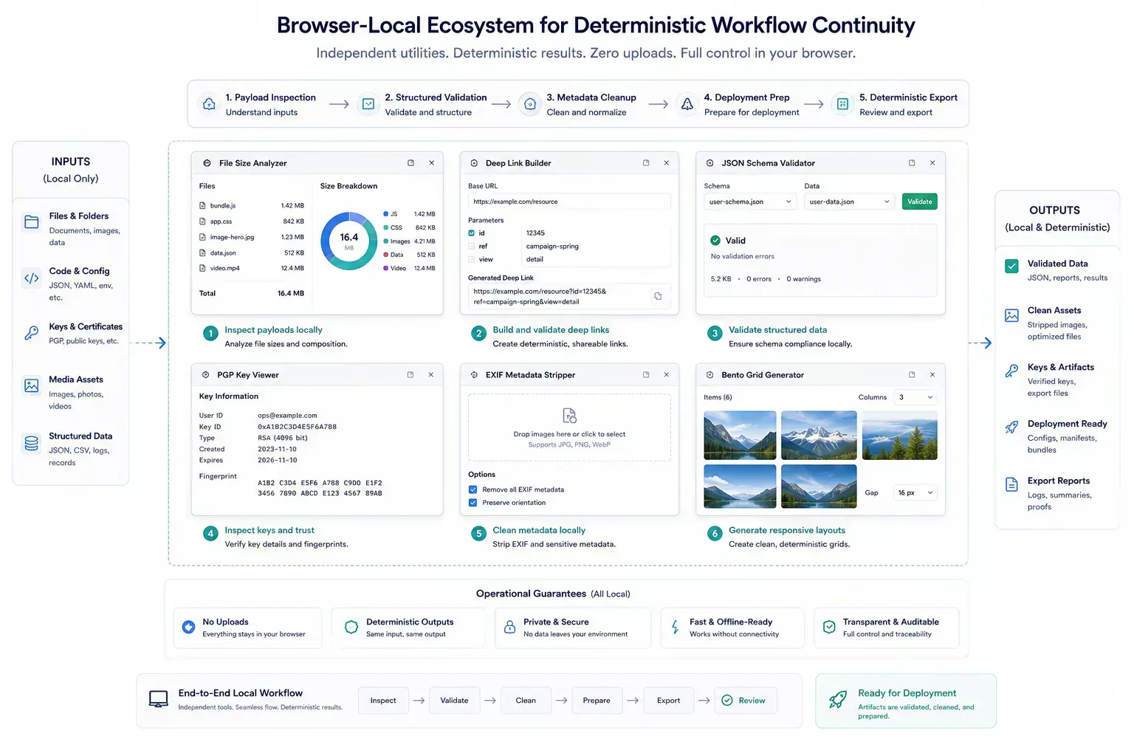Click the Review workflow step button
This screenshot has width=1134, height=756.
(745, 701)
